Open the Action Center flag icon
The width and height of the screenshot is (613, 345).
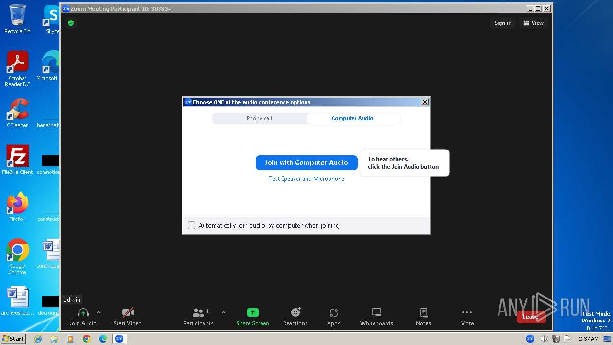click(568, 339)
